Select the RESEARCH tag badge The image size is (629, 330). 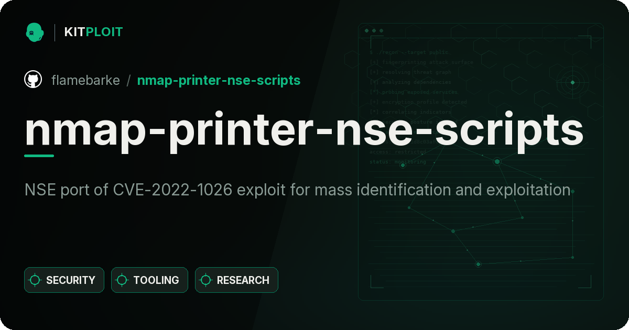pyautogui.click(x=236, y=280)
